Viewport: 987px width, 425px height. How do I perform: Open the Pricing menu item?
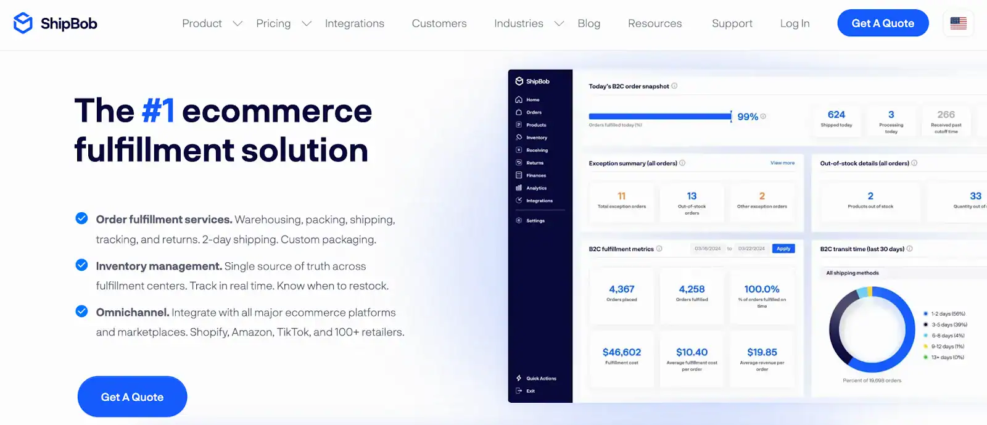coord(273,23)
